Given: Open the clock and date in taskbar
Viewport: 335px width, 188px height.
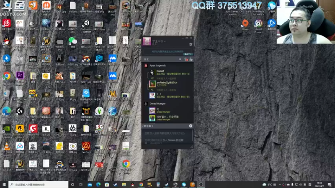Looking at the screenshot, I should 320,185.
